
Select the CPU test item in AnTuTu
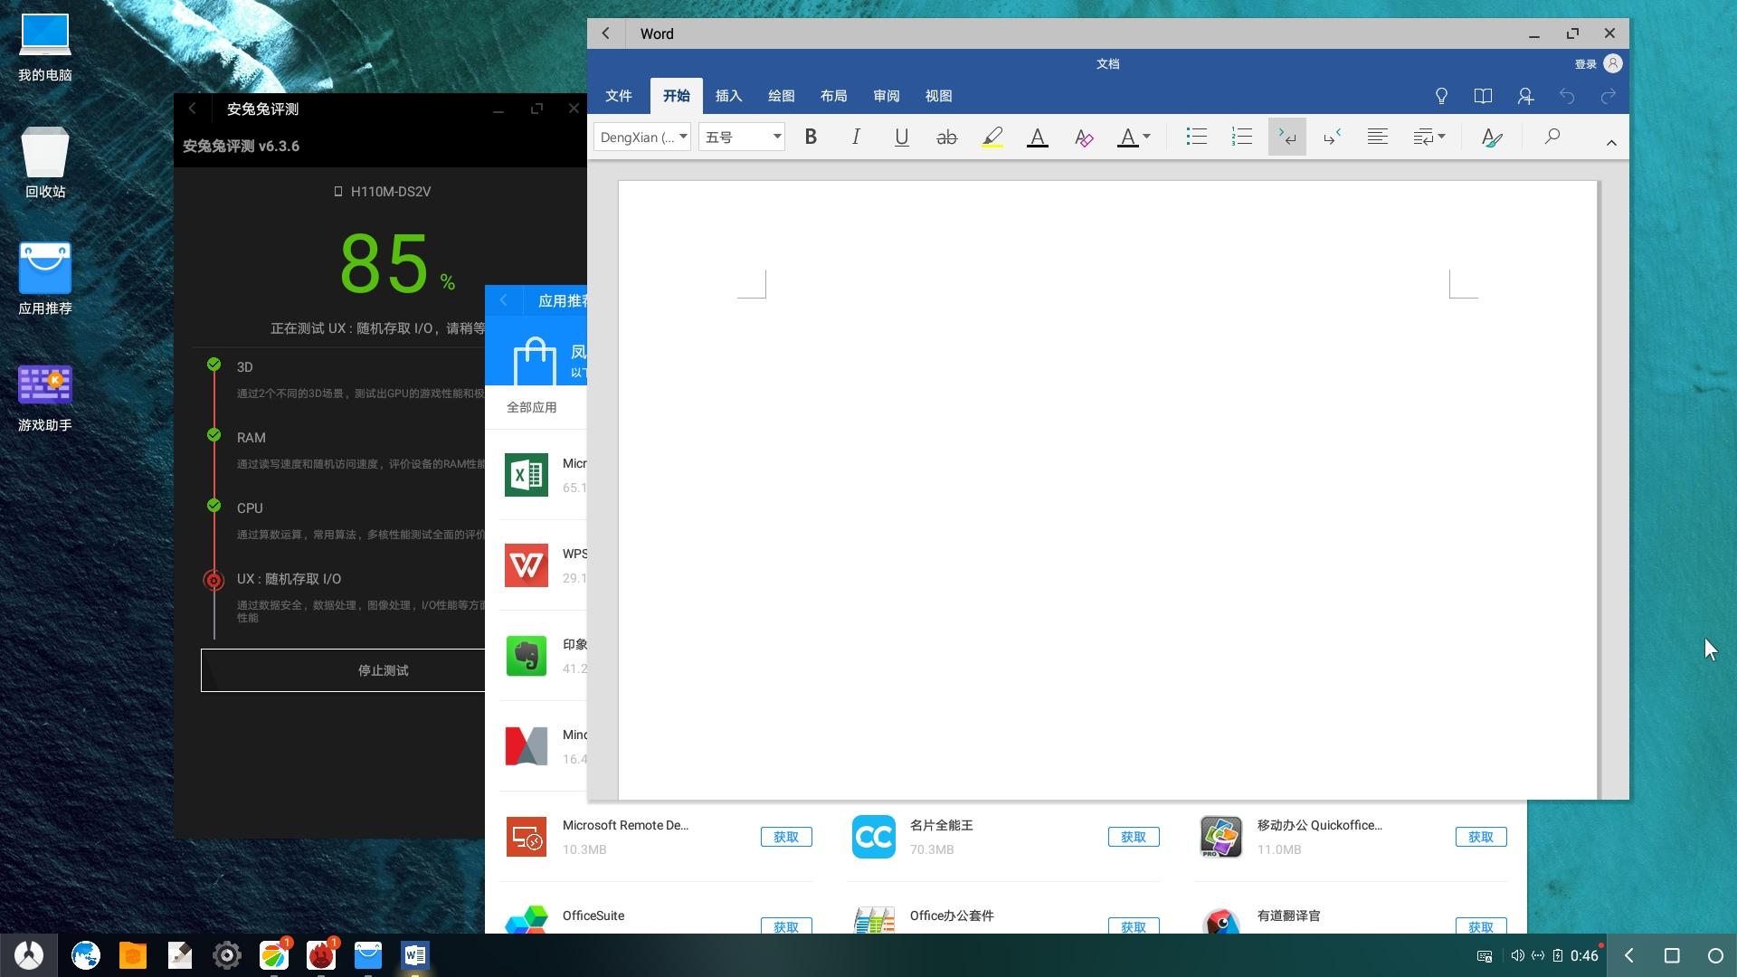(x=250, y=508)
